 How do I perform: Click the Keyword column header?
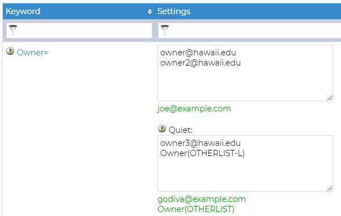tap(23, 11)
